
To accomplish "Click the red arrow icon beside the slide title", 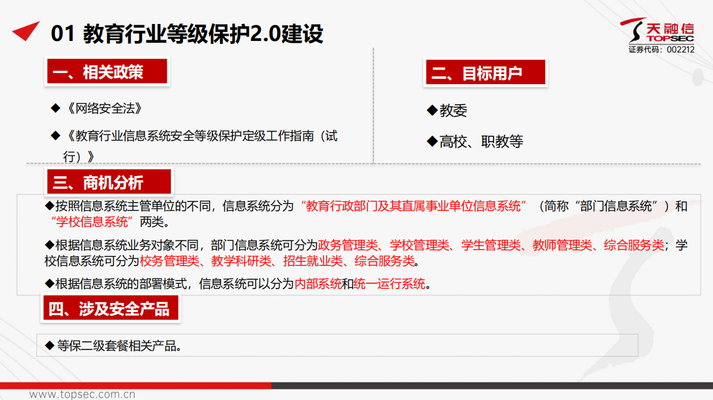I will (26, 30).
